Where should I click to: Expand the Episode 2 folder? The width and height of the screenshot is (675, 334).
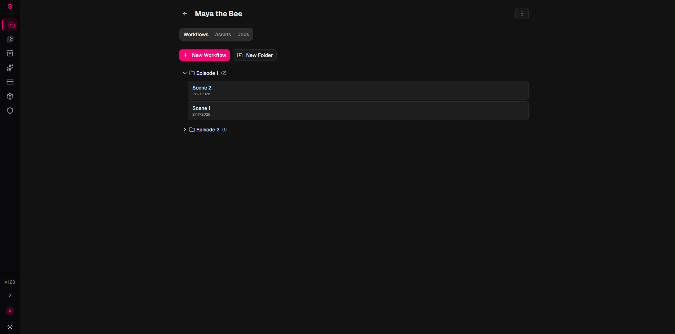tap(185, 130)
